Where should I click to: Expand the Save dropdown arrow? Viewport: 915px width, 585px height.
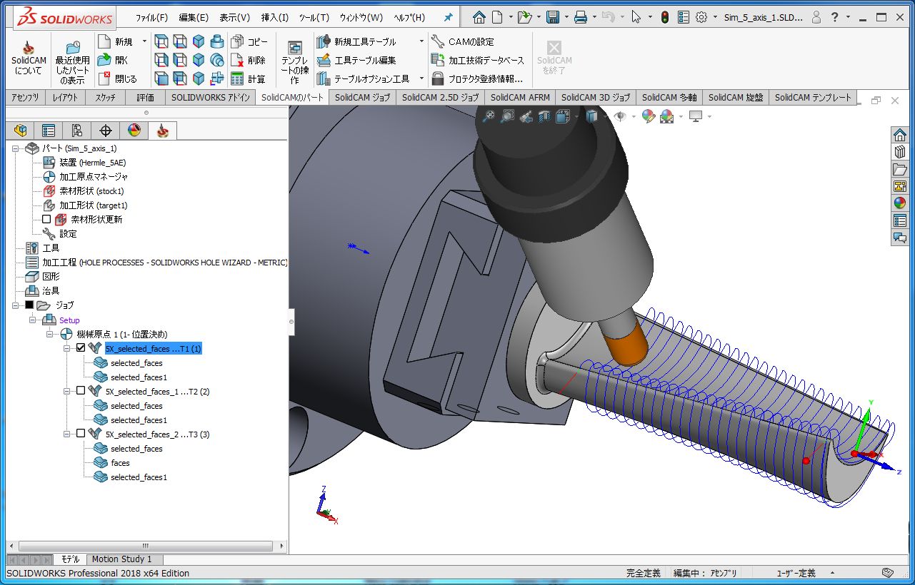coord(566,17)
